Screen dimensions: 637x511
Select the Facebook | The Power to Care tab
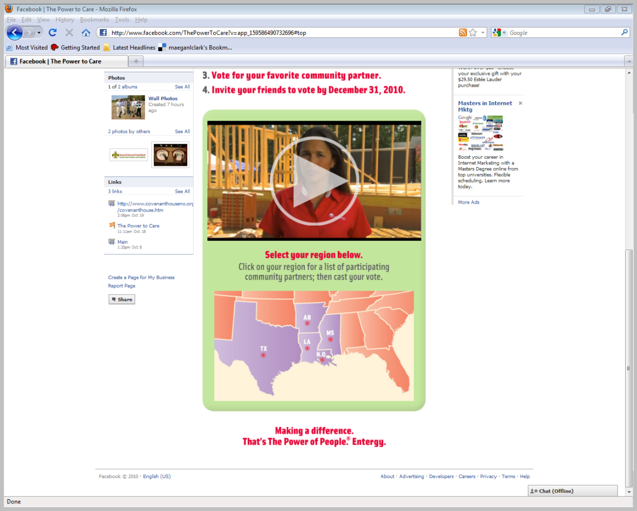pos(67,61)
